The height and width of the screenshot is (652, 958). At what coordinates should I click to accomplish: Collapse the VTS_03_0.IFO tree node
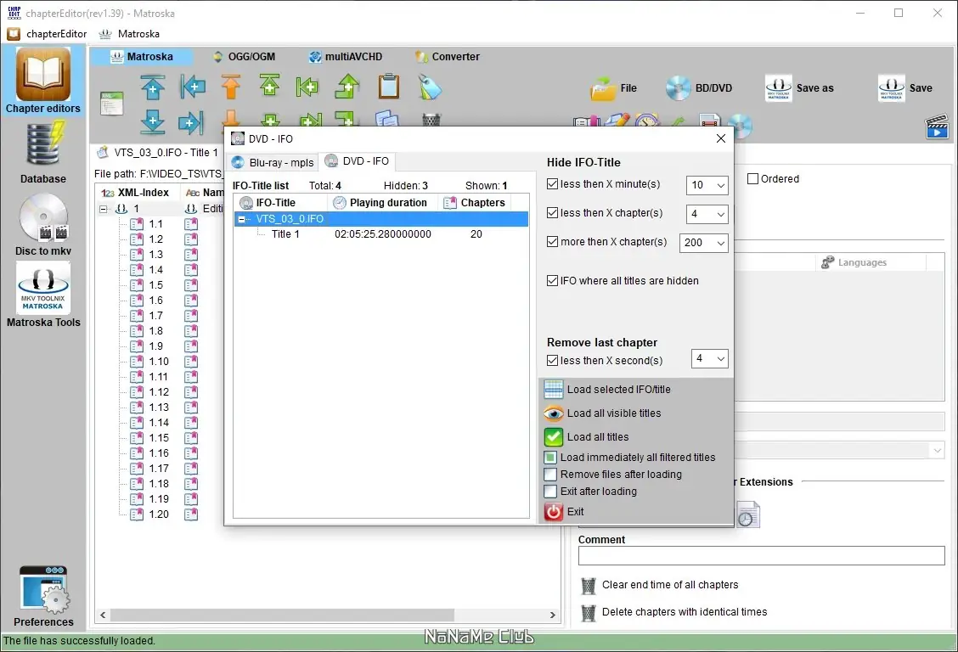241,218
